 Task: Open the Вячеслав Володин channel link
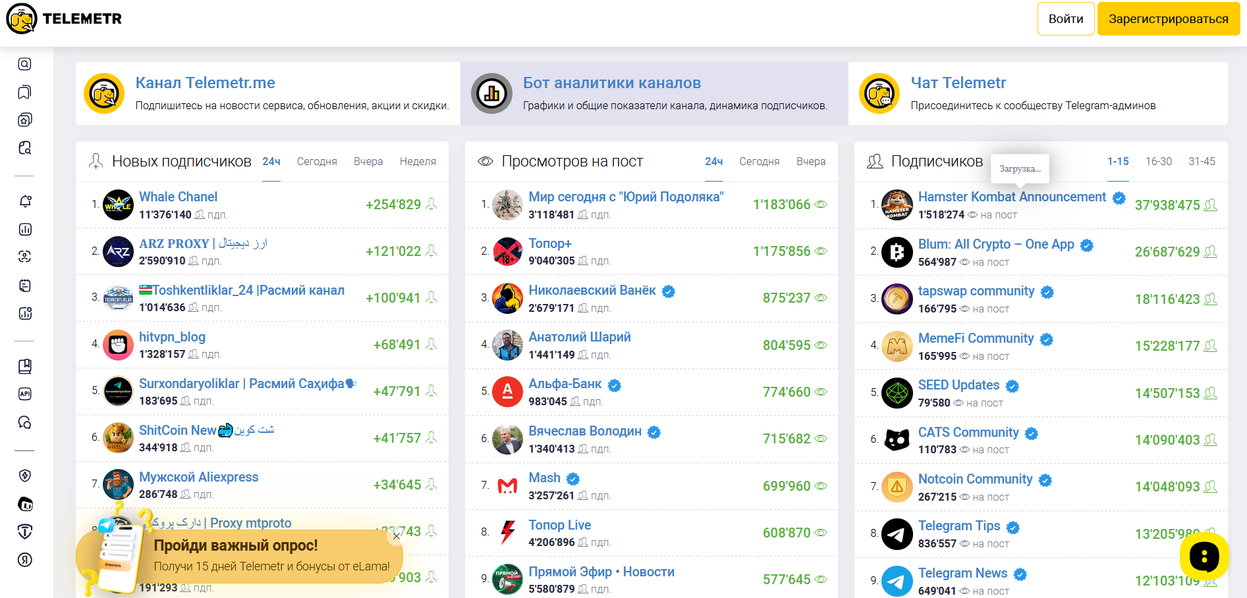click(585, 431)
